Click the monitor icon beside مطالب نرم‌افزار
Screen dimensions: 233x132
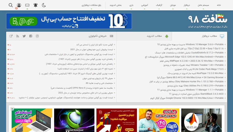point(222,36)
